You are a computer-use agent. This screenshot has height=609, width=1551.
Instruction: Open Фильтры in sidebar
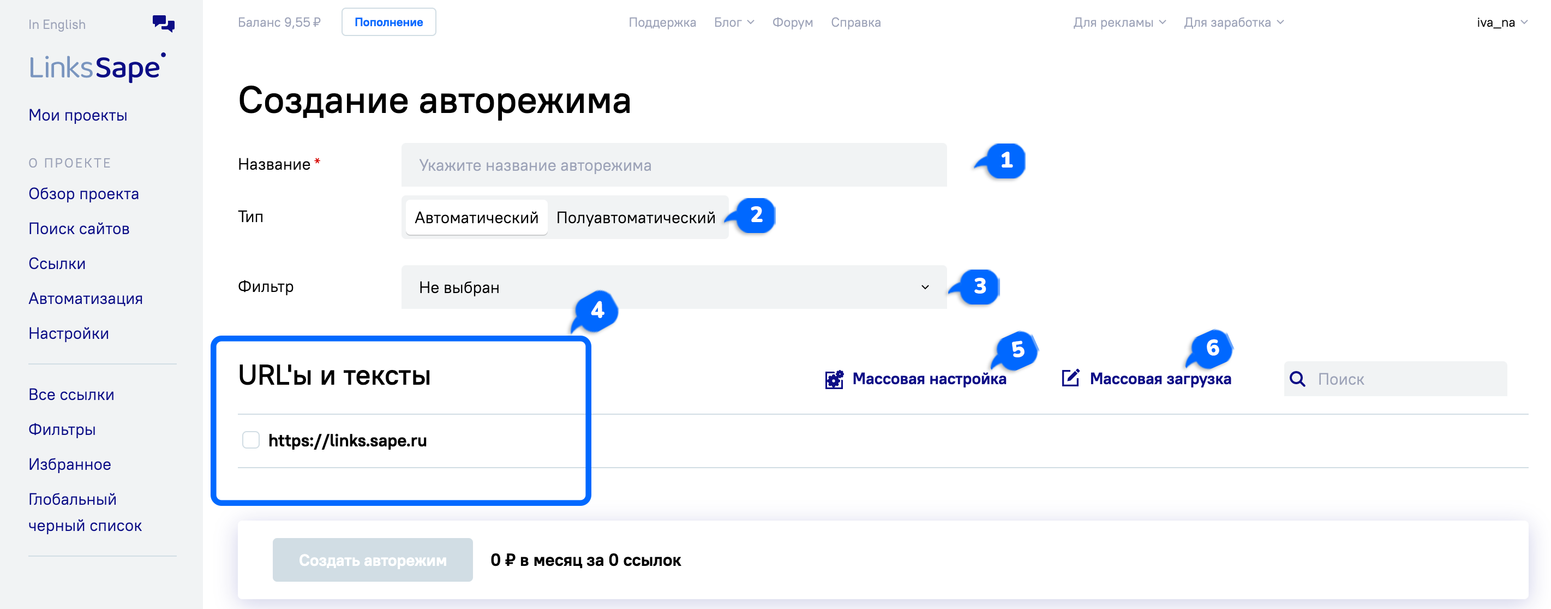tap(62, 429)
